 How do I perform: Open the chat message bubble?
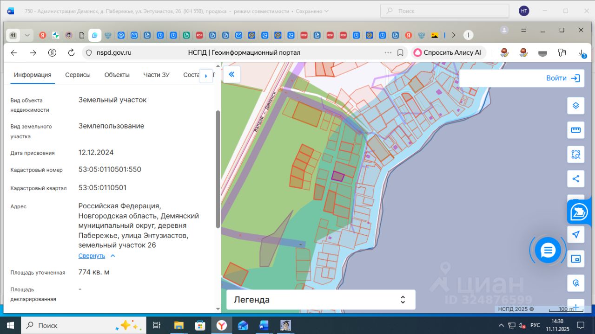548,250
